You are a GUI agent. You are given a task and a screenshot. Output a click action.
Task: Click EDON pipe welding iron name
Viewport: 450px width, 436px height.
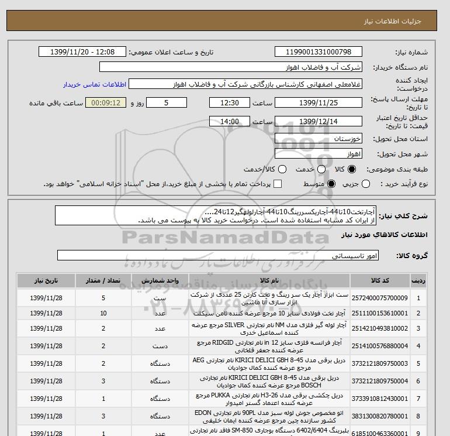tap(269, 416)
